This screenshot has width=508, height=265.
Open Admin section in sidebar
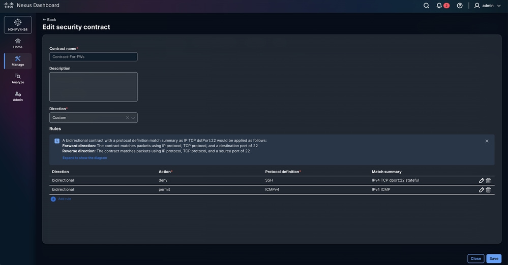coord(18,96)
